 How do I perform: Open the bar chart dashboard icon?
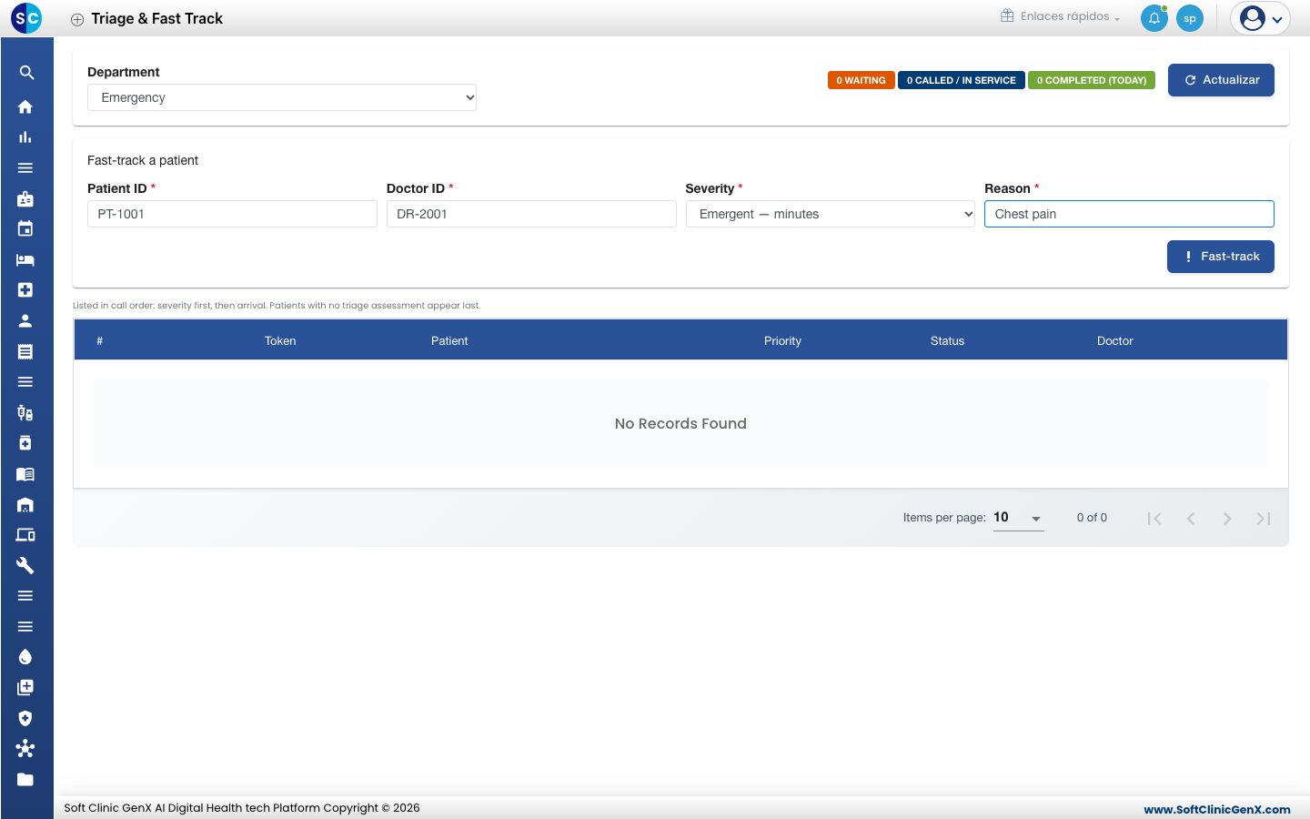point(25,137)
